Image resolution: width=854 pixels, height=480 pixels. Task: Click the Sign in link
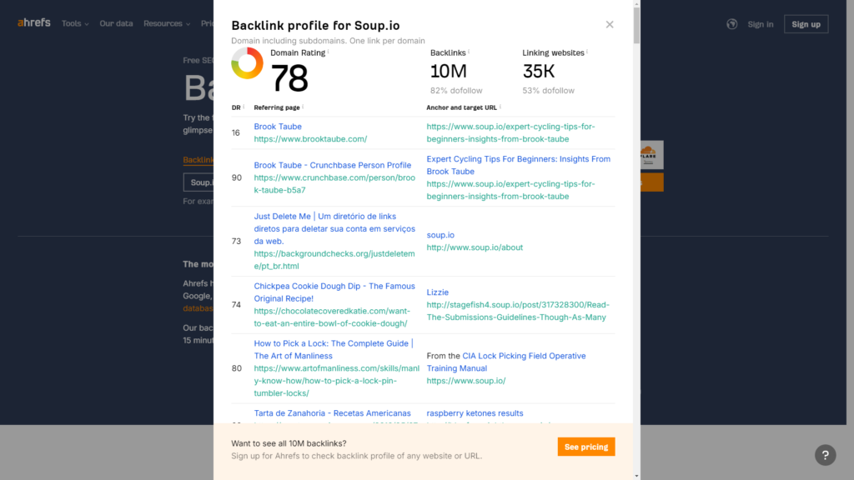pos(760,24)
